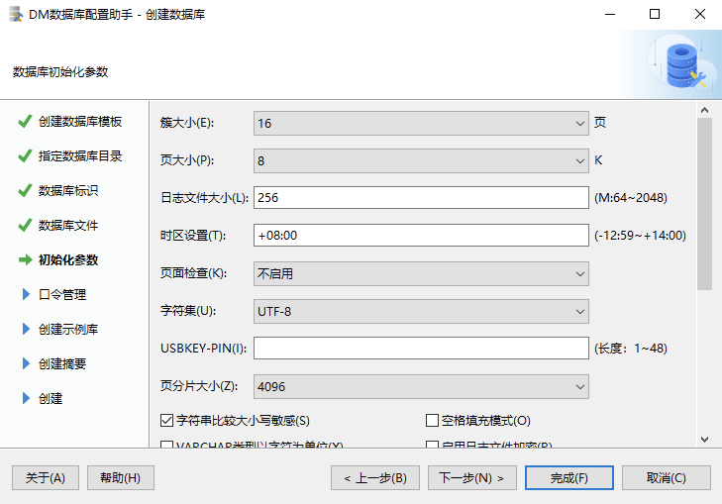Image resolution: width=722 pixels, height=504 pixels.
Task: Proceed with 下一步(N) button
Action: 472,478
